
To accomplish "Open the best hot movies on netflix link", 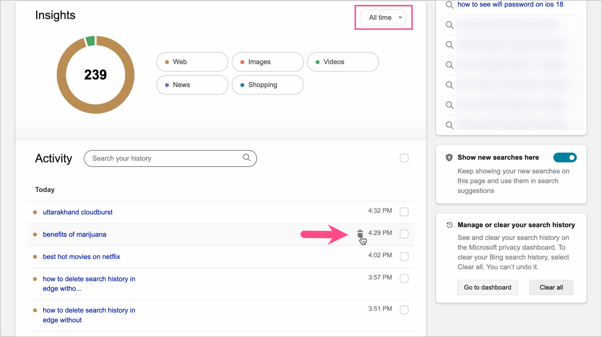I will coord(81,256).
